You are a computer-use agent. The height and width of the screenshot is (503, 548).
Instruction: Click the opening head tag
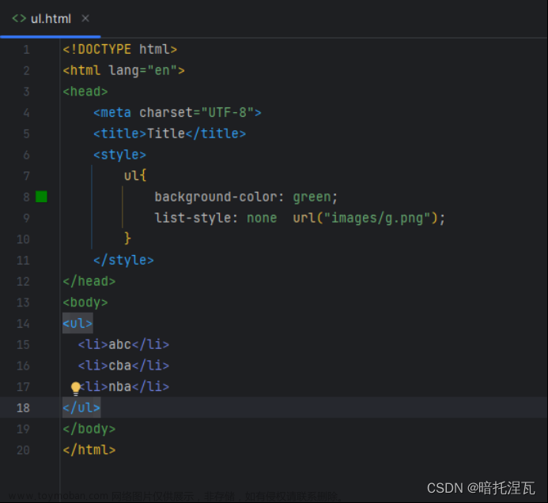tap(85, 92)
